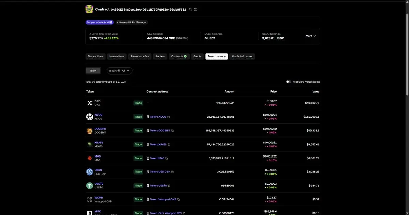Copy the Wrapped OKB contract address
Viewport: 409px width, 215px height.
pyautogui.click(x=178, y=200)
